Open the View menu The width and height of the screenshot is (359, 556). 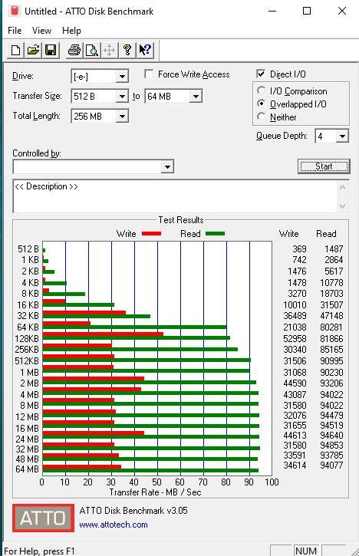coord(41,31)
